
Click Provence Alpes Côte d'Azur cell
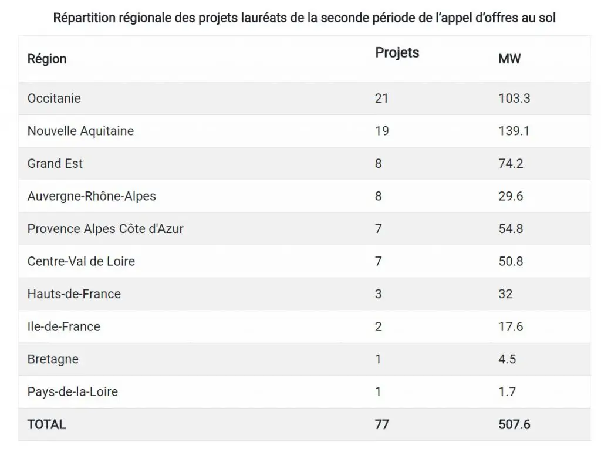click(106, 228)
